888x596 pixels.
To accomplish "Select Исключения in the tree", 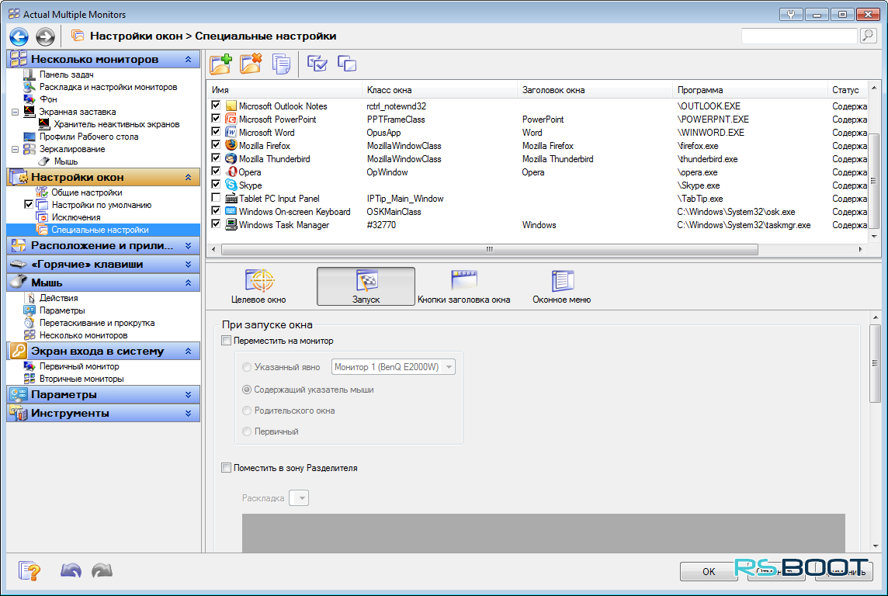I will pyautogui.click(x=76, y=217).
